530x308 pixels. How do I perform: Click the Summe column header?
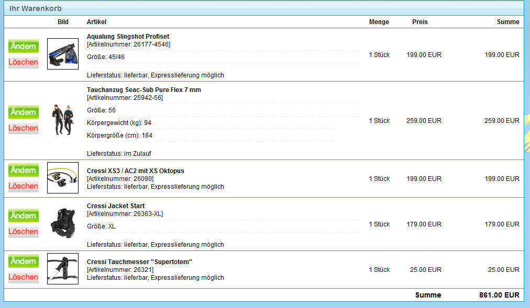(508, 22)
